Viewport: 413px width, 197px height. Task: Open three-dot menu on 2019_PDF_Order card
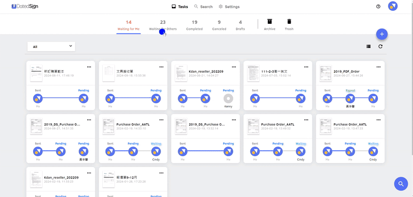pos(378,67)
